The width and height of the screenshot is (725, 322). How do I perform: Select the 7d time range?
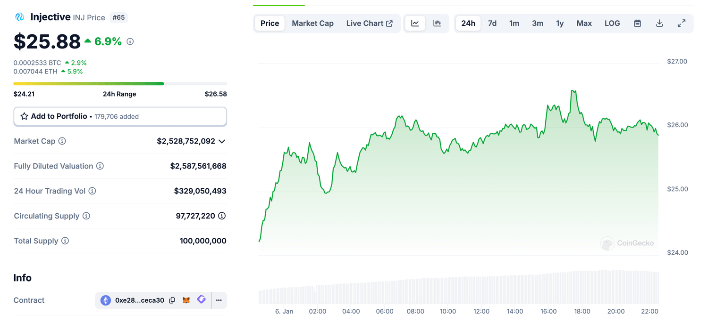click(x=492, y=23)
